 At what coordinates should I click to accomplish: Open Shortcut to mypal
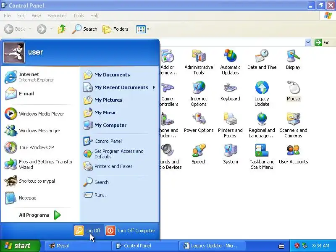pos(40,181)
